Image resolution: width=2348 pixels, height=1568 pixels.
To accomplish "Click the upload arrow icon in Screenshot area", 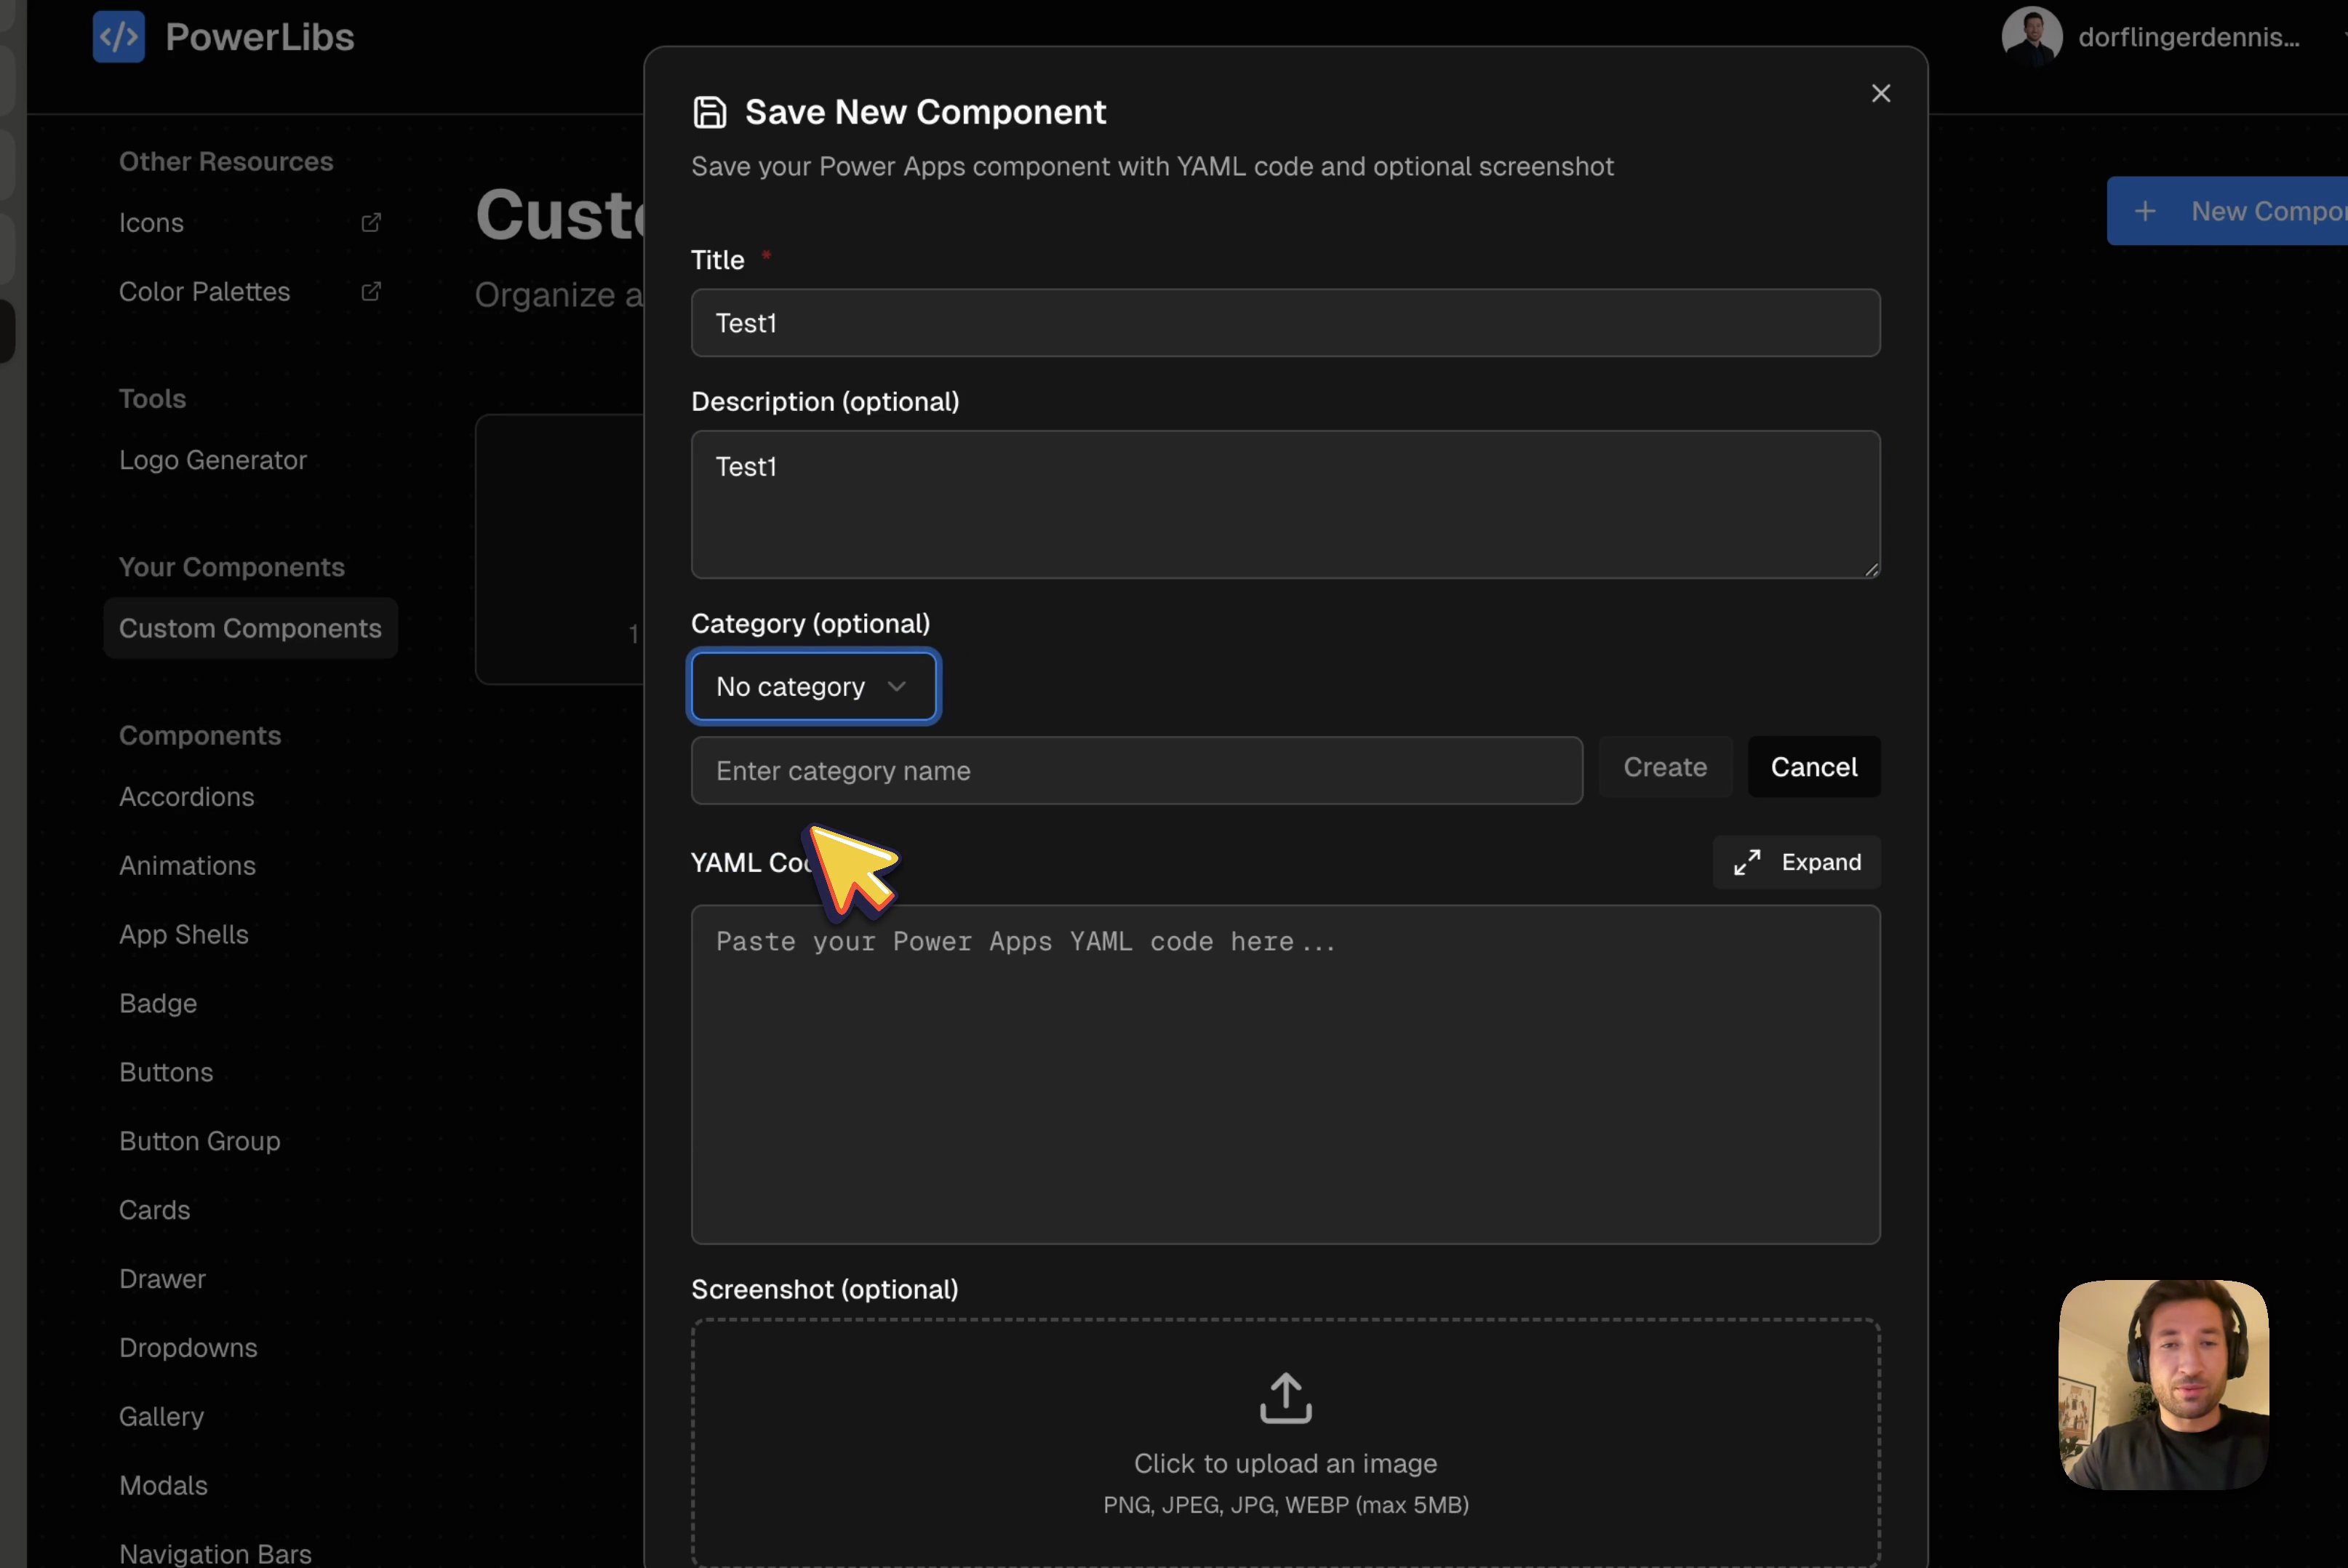I will click(1285, 1398).
